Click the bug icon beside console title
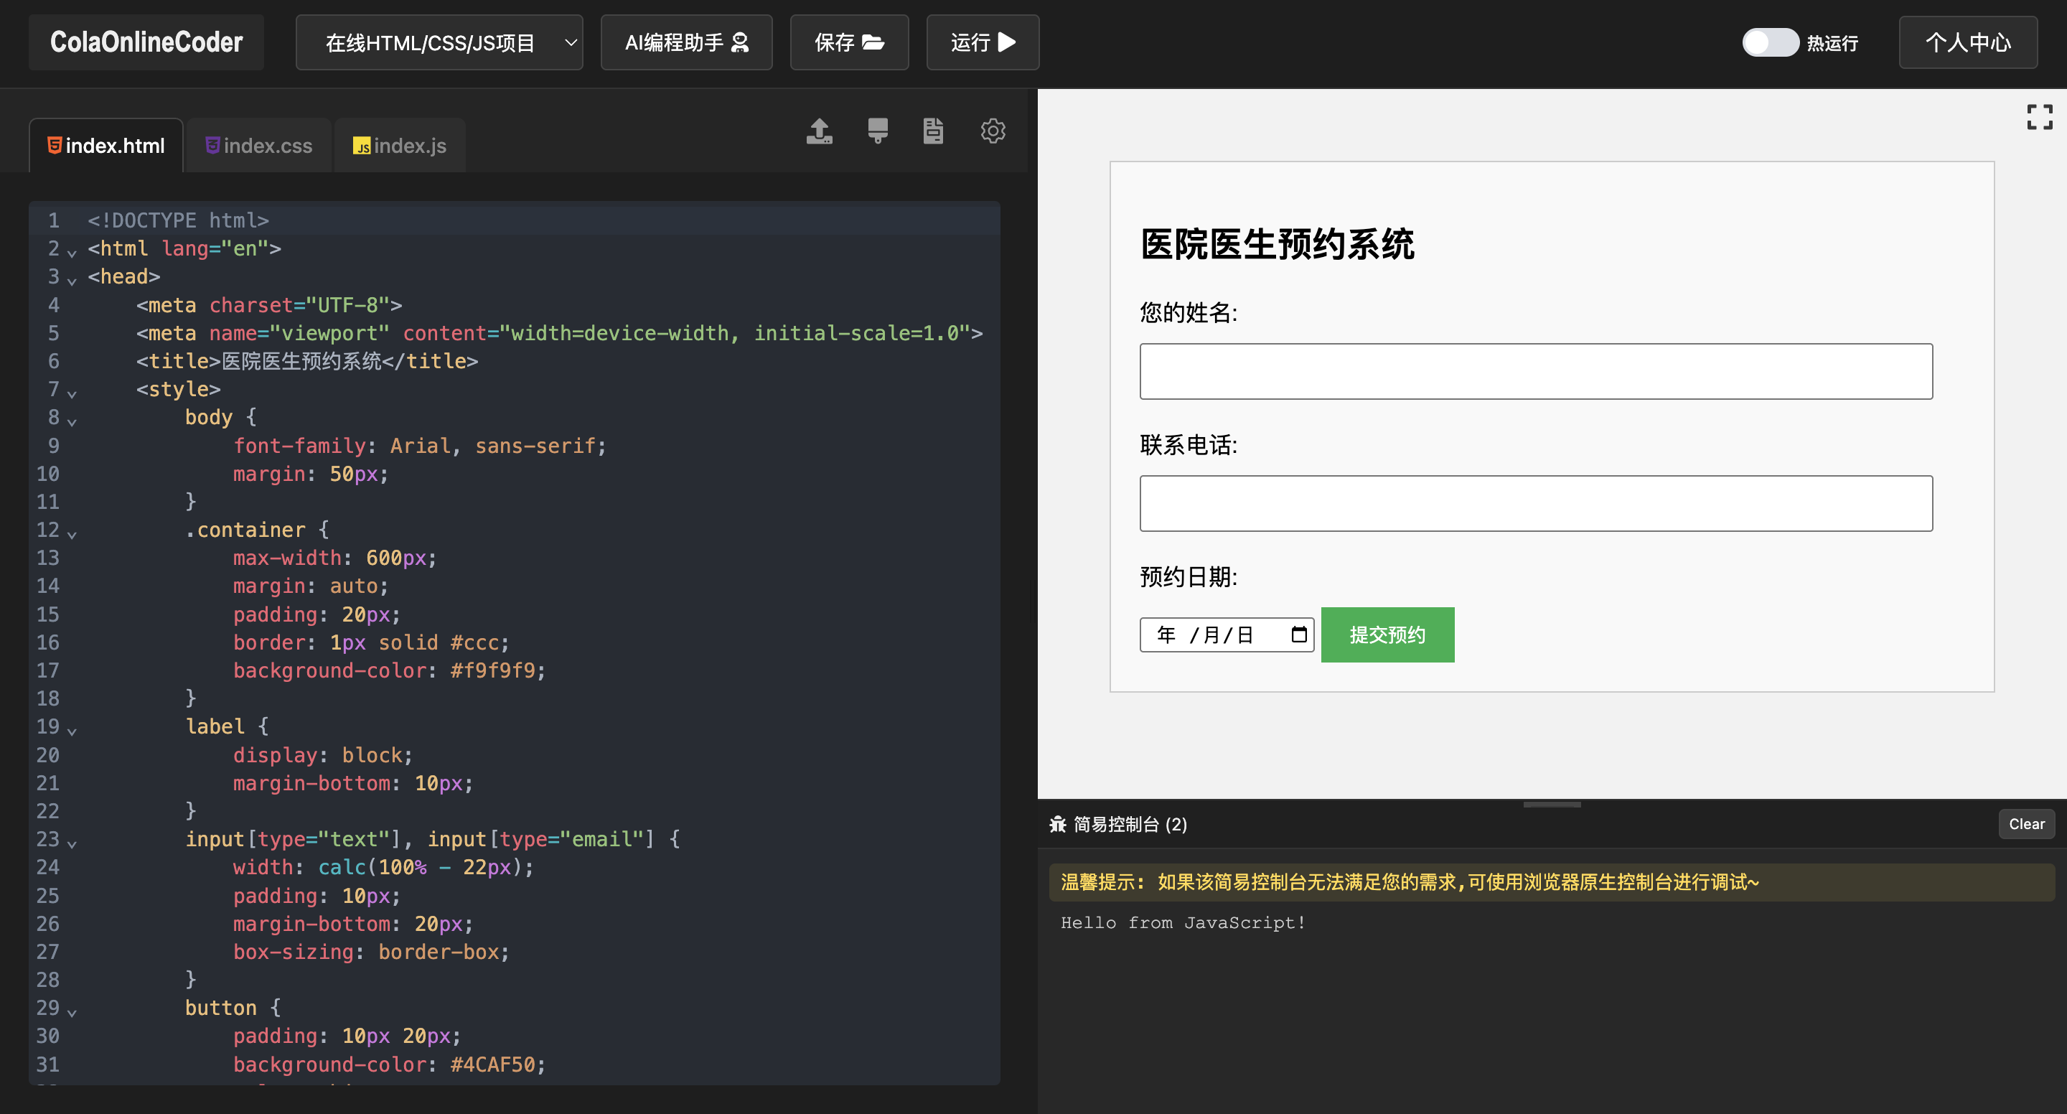The image size is (2067, 1114). point(1058,824)
